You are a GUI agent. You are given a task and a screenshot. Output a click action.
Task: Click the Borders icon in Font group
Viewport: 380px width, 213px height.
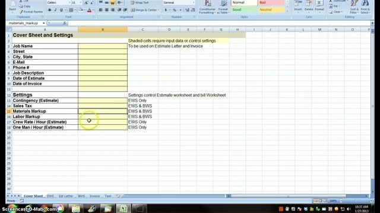(x=71, y=10)
